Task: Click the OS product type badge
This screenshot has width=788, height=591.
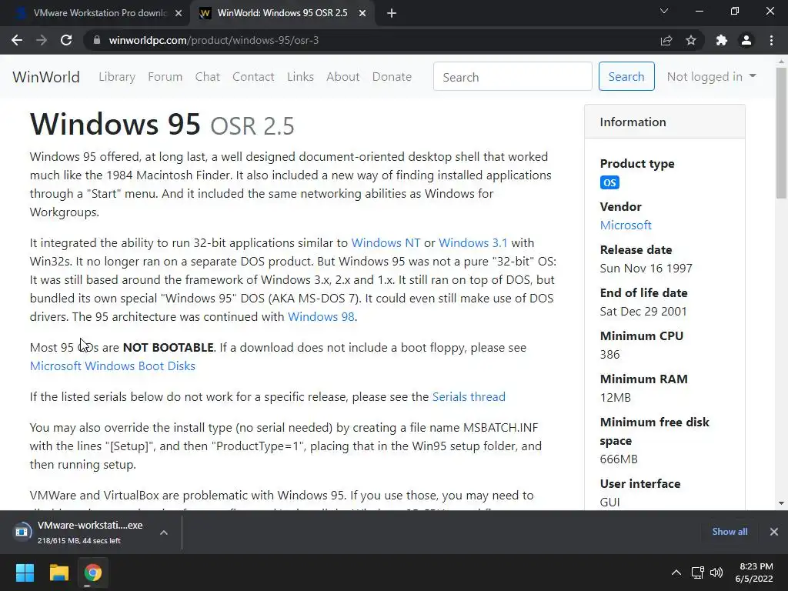Action: [x=609, y=182]
